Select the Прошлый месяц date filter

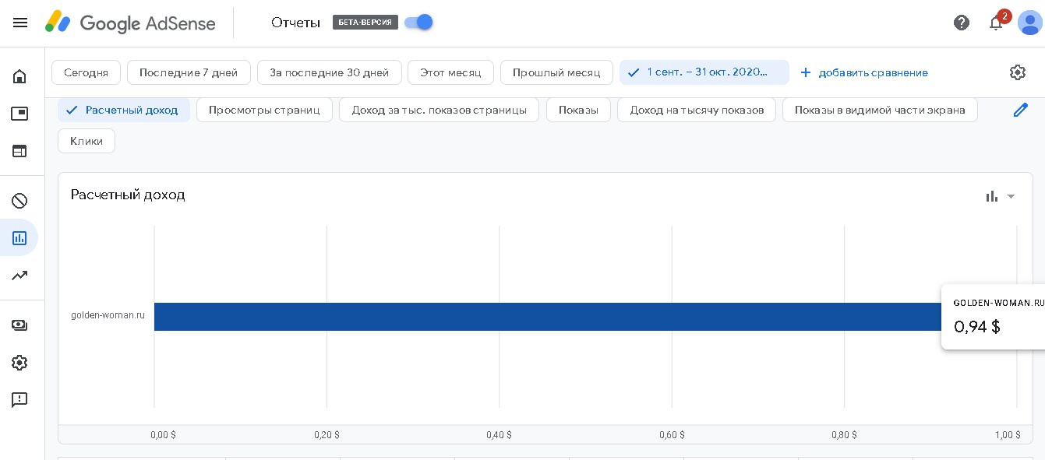coord(556,72)
